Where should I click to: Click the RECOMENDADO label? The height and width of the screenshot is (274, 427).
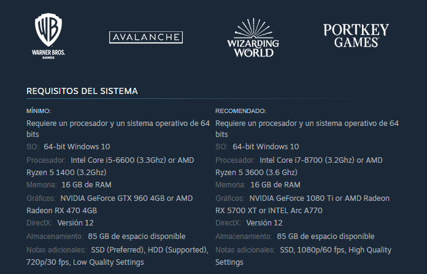[240, 111]
